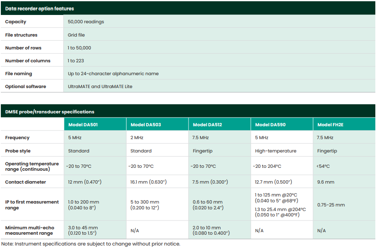
Task: Click the 'Grid file' file structure value
Action: point(76,35)
